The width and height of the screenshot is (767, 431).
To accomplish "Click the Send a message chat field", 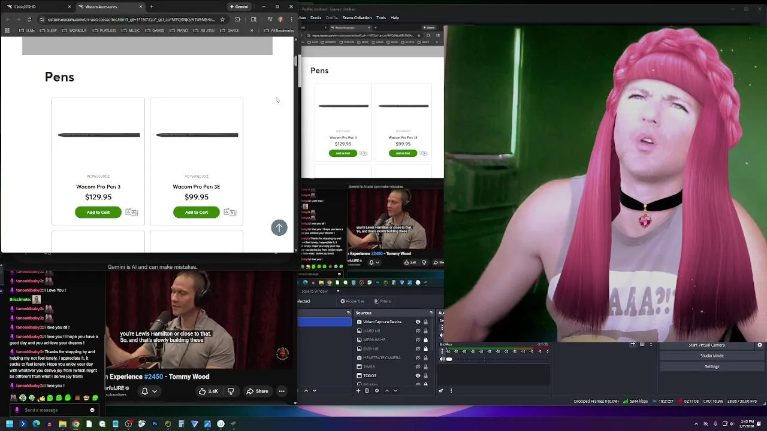I will 54,410.
